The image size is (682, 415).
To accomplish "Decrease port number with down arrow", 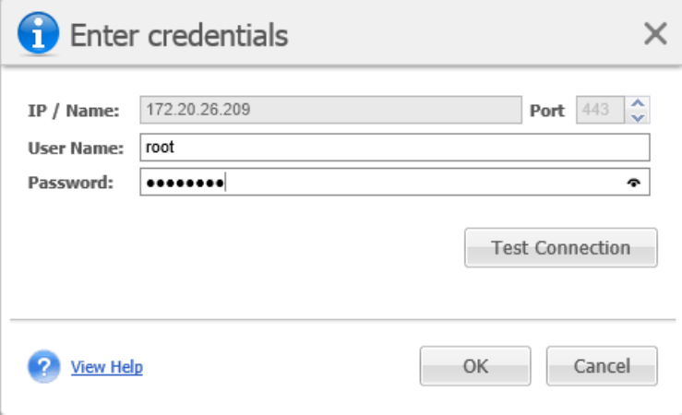I will (638, 117).
